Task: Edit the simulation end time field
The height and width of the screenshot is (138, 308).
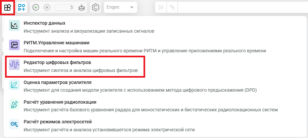Action: (x=64, y=7)
